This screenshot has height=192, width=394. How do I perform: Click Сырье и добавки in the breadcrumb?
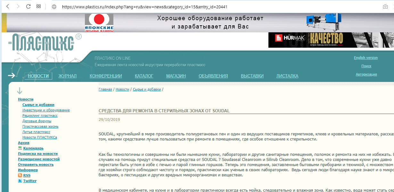(147, 89)
